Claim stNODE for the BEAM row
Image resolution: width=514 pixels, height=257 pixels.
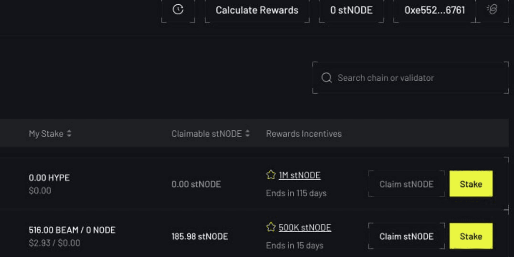pos(406,236)
